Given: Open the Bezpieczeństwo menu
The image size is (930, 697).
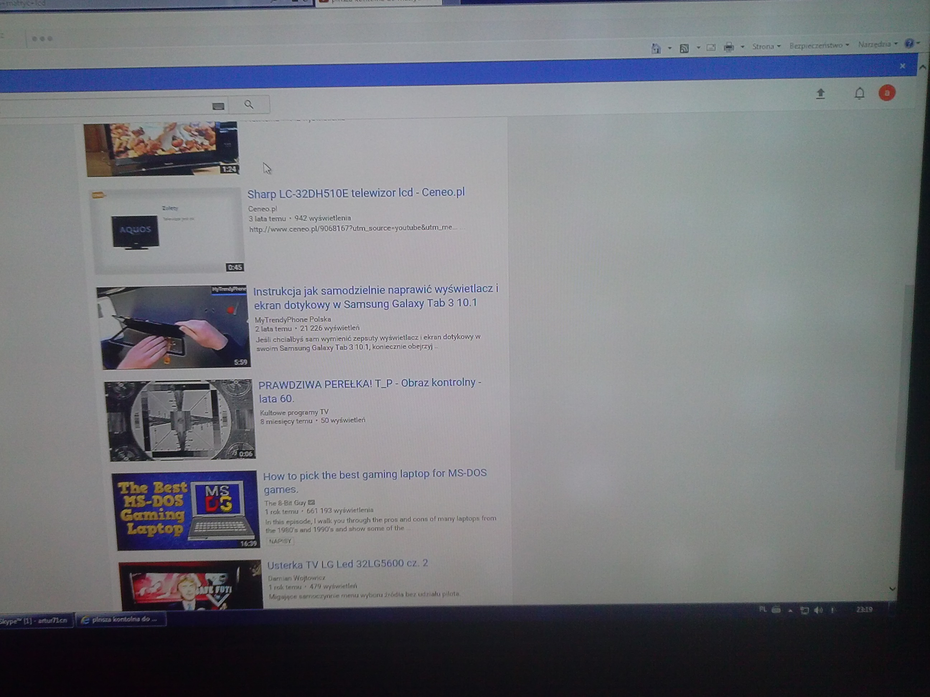Looking at the screenshot, I should [819, 45].
